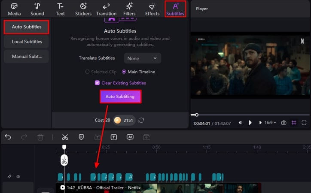
Task: Uncheck Clear Existing Subtitles checkbox
Action: (x=97, y=83)
